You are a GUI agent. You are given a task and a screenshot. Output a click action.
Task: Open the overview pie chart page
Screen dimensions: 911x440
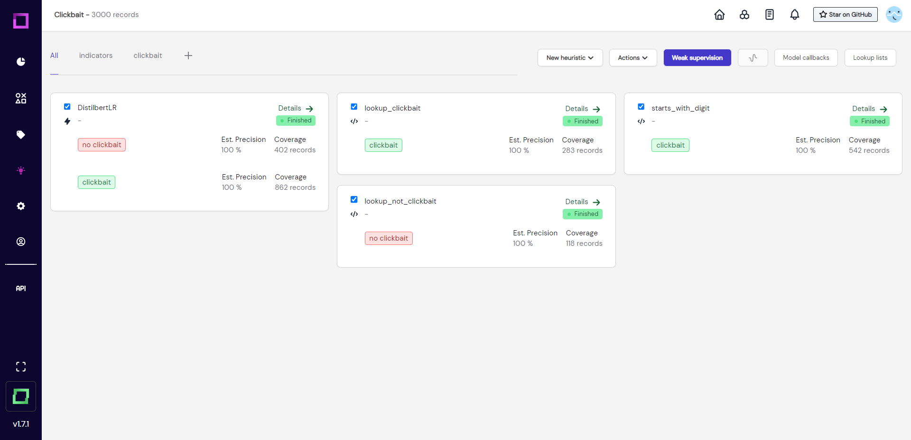pos(21,62)
